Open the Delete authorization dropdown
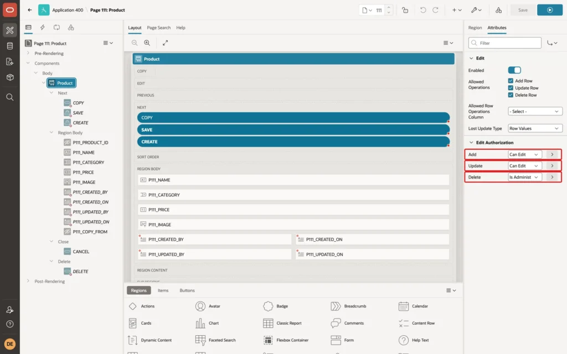The height and width of the screenshot is (354, 567). [525, 177]
